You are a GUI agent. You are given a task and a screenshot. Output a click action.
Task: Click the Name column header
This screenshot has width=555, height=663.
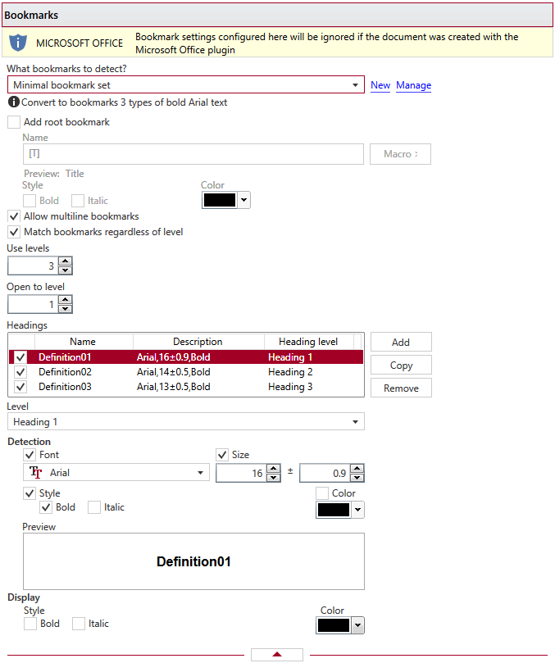[83, 342]
